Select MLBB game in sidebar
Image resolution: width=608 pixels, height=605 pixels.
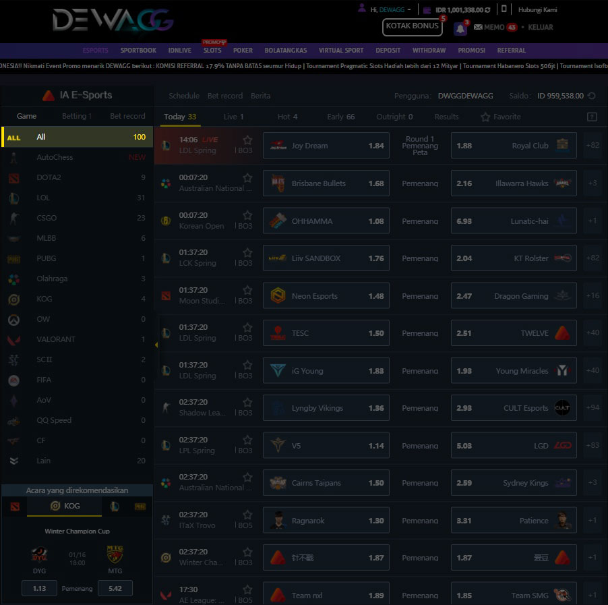pyautogui.click(x=77, y=238)
